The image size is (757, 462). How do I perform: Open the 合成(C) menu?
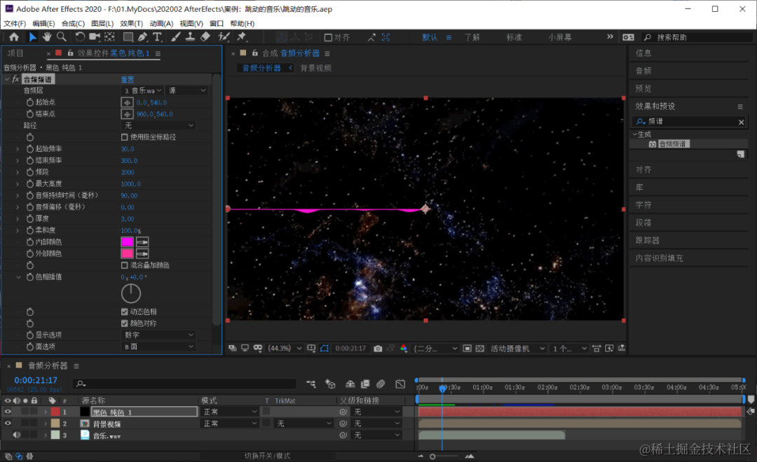pyautogui.click(x=73, y=23)
